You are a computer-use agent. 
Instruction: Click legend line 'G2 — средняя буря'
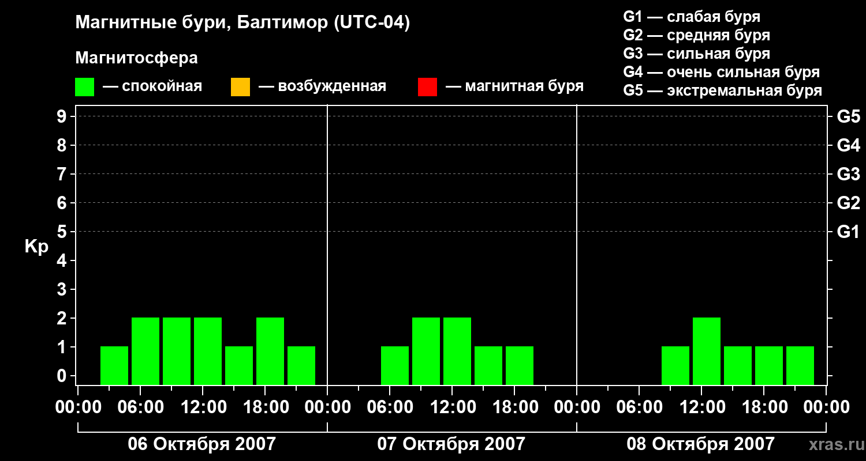pos(696,35)
